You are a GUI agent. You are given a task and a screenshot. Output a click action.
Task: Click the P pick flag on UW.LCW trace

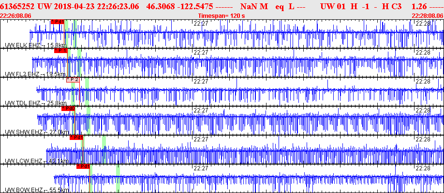pos(76,138)
